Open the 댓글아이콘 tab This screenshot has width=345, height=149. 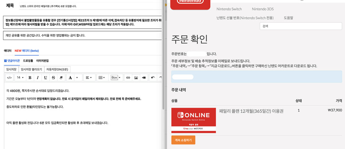(12, 61)
